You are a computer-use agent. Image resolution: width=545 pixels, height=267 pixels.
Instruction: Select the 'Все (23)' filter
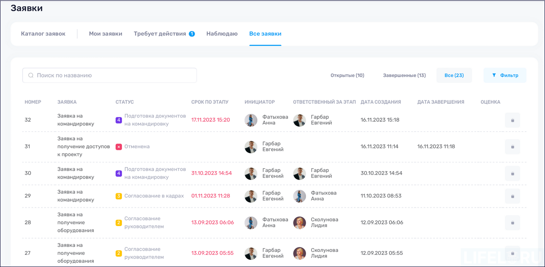[x=454, y=75]
